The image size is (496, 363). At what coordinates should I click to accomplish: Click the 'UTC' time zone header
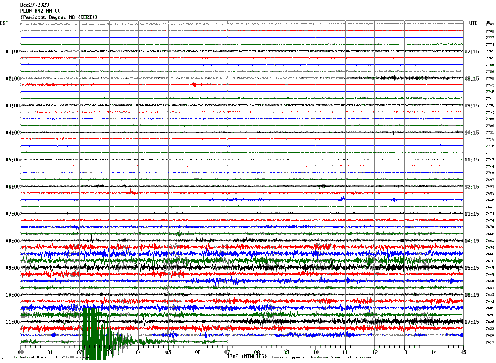pyautogui.click(x=473, y=24)
